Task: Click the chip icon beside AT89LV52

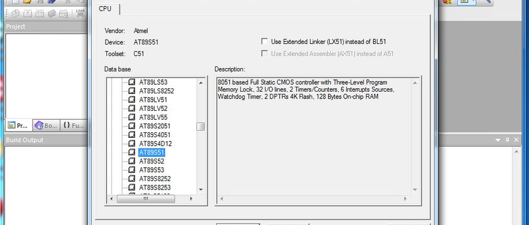Action: pyautogui.click(x=132, y=109)
